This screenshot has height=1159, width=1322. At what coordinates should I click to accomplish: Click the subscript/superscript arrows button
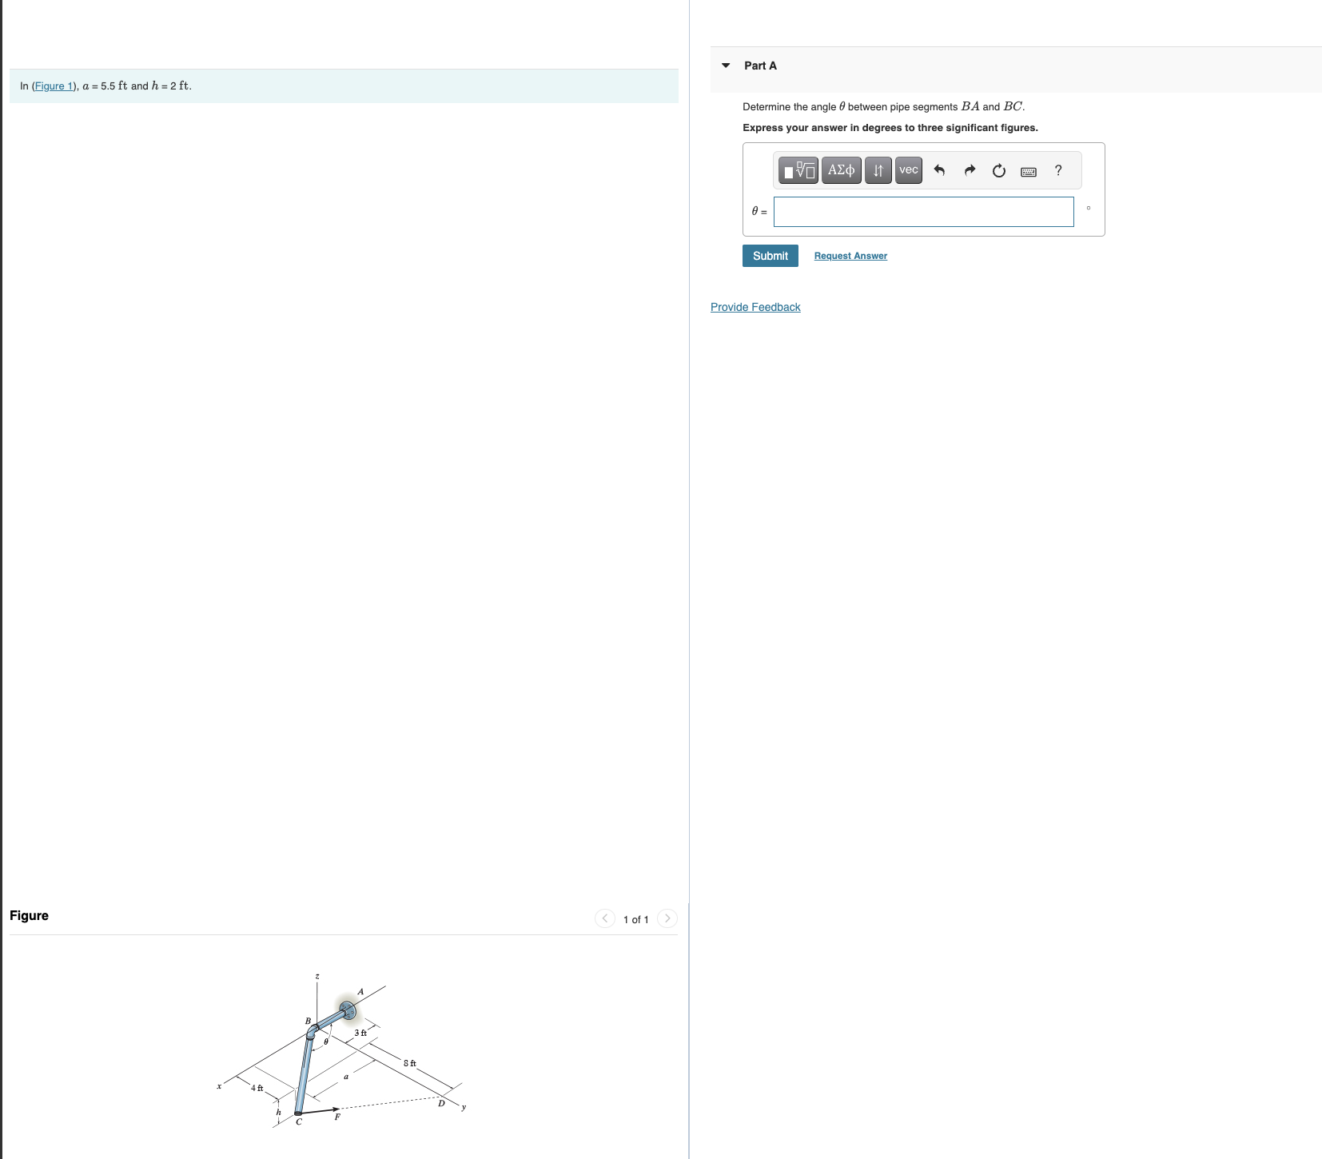[878, 170]
